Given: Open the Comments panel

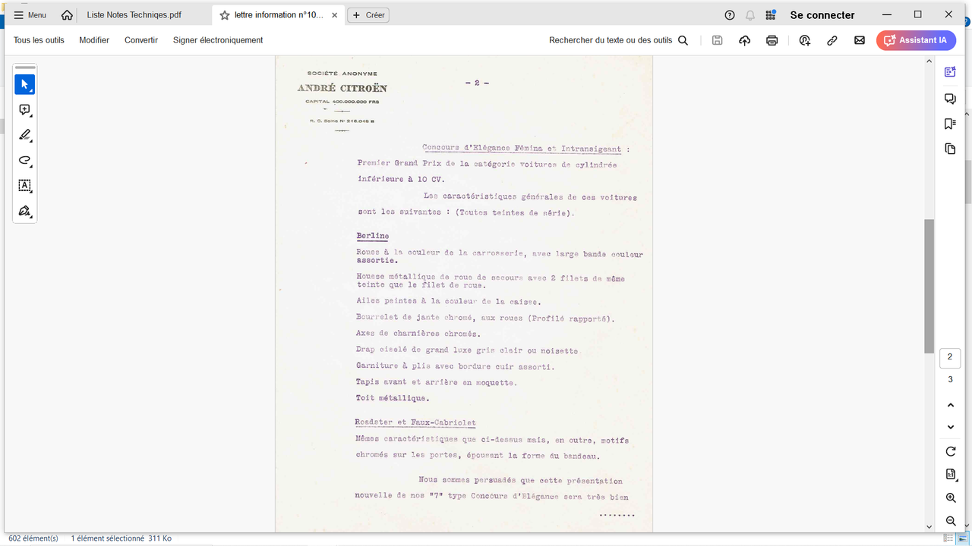Looking at the screenshot, I should point(950,99).
